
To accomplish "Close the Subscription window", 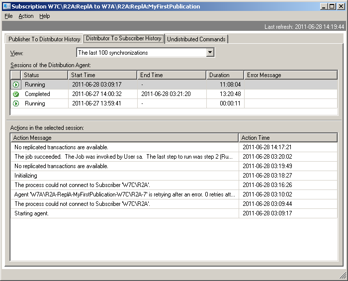I will pos(341,6).
